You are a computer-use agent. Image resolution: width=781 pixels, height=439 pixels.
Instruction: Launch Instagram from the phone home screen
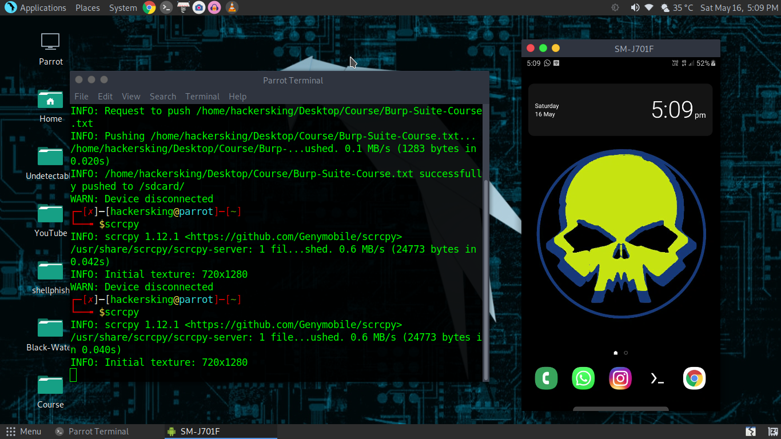pos(620,378)
